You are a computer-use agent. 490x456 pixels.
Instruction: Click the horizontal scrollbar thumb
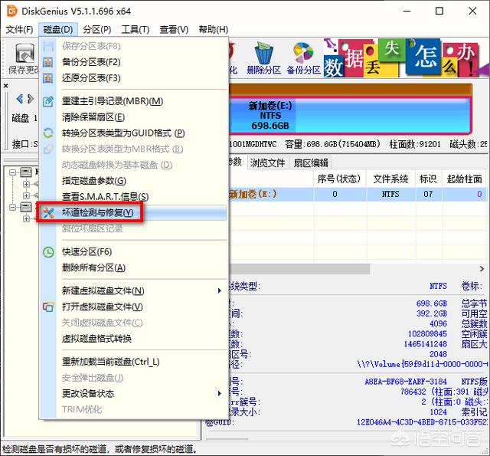click(299, 269)
